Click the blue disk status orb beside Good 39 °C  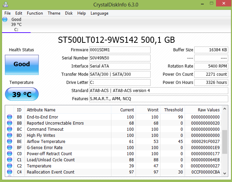click(5, 19)
